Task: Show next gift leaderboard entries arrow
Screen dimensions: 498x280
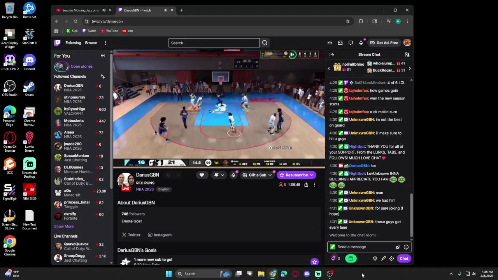Action: point(409,69)
